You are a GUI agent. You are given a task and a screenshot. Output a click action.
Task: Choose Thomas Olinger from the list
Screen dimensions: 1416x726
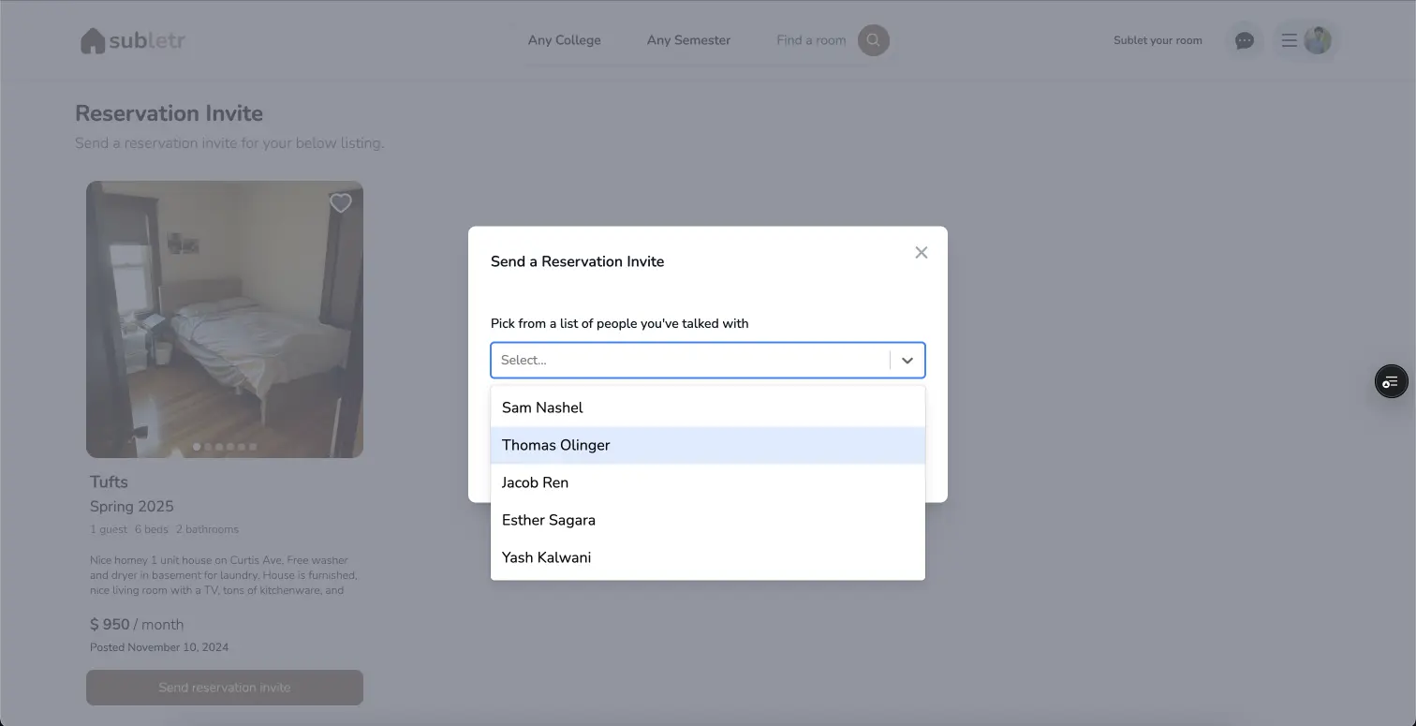click(x=708, y=445)
